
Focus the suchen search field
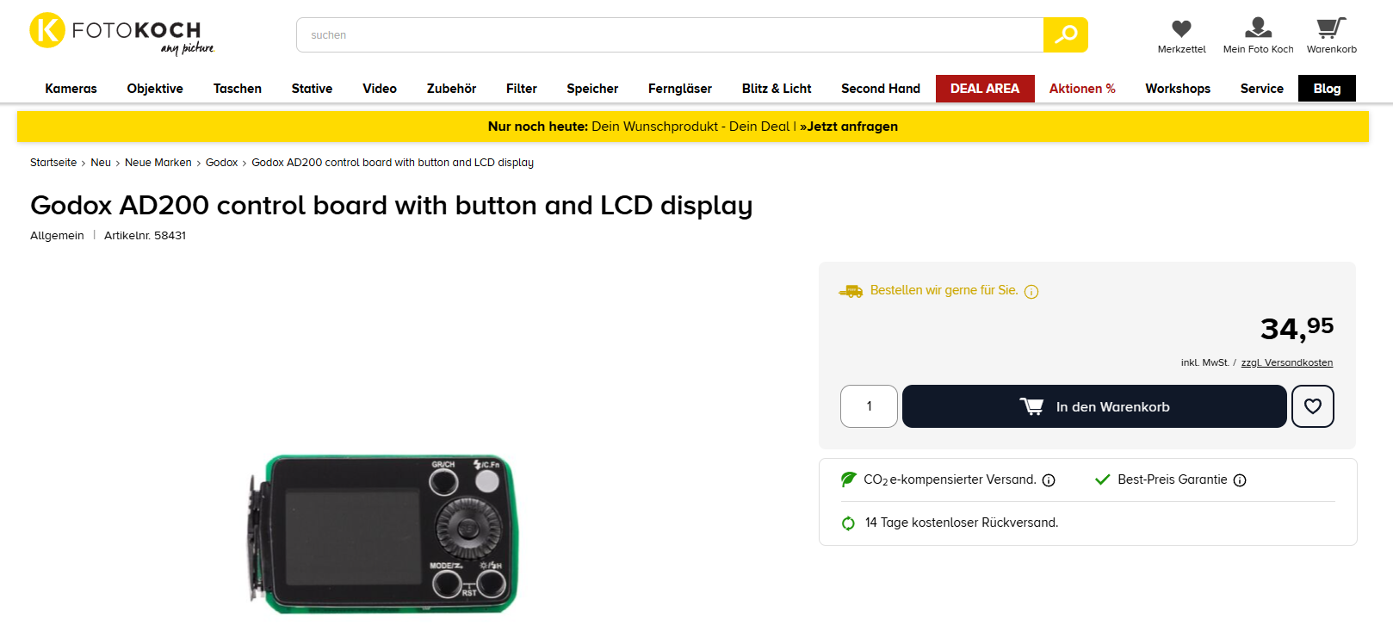pos(670,35)
